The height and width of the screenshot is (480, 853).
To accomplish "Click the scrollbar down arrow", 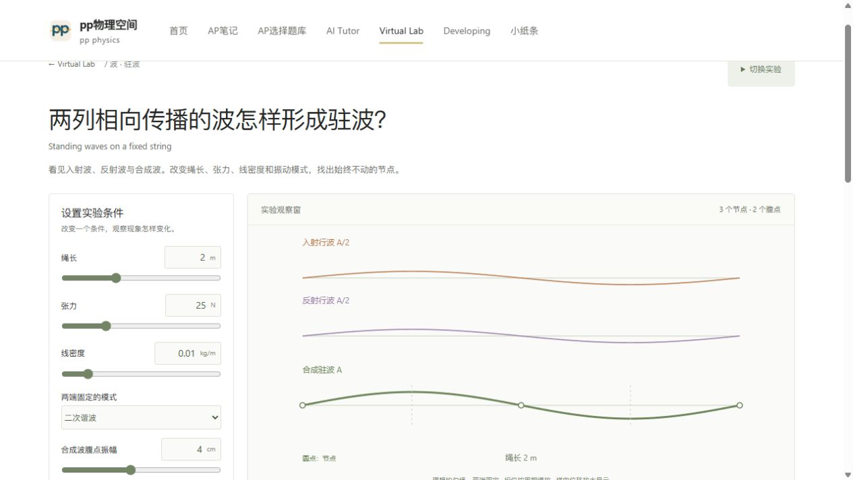I will click(848, 475).
